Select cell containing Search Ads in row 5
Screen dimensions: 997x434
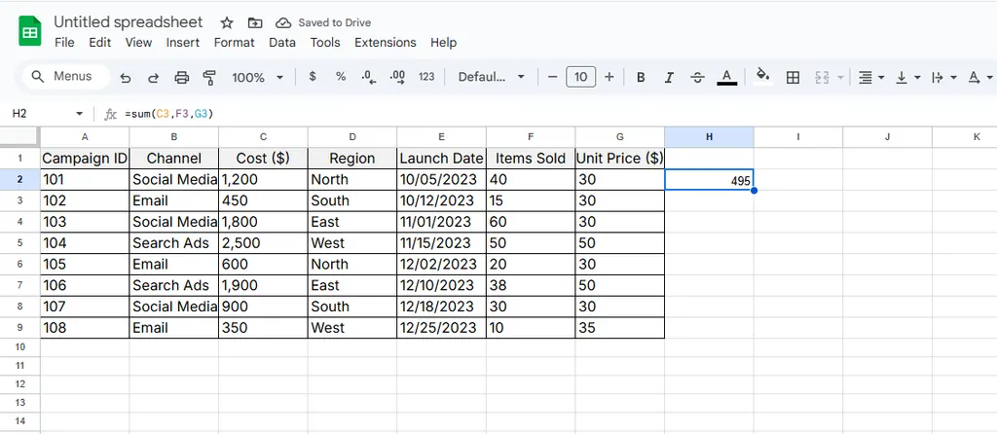tap(173, 243)
